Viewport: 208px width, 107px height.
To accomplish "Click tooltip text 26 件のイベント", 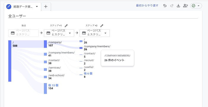I will coord(114,60).
